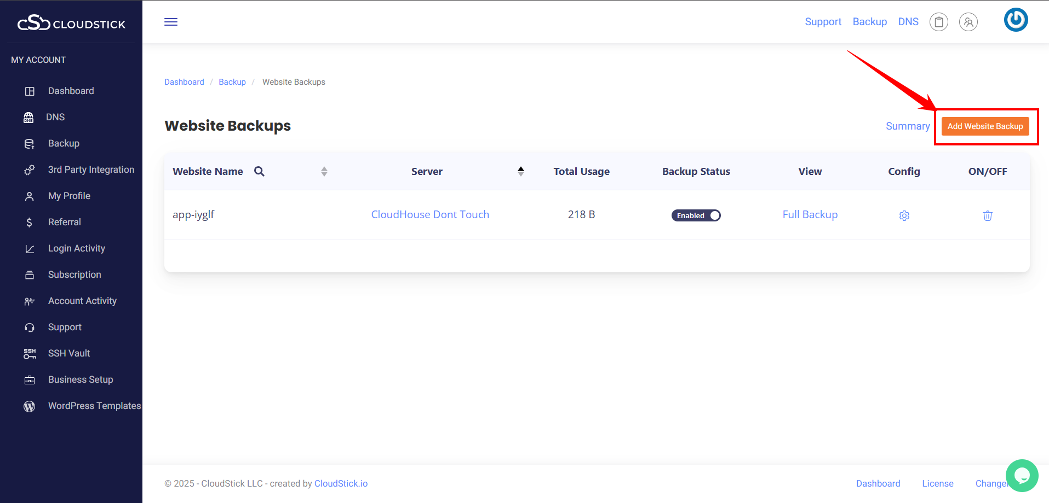
Task: Open the user account icon in header
Action: pos(968,22)
